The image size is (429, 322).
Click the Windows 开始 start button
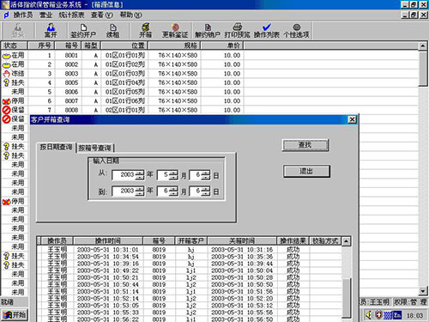click(x=15, y=315)
